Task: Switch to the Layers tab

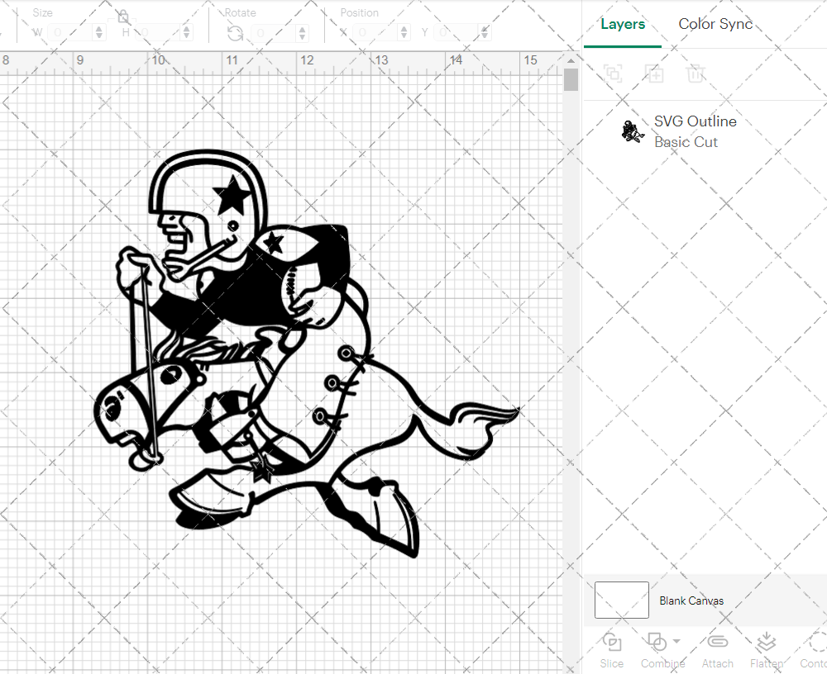Action: pyautogui.click(x=623, y=24)
